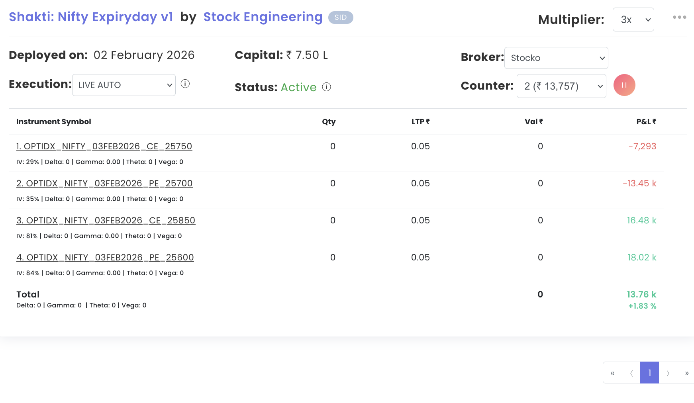
Task: Open the Multiplier 3x dropdown
Action: [633, 20]
